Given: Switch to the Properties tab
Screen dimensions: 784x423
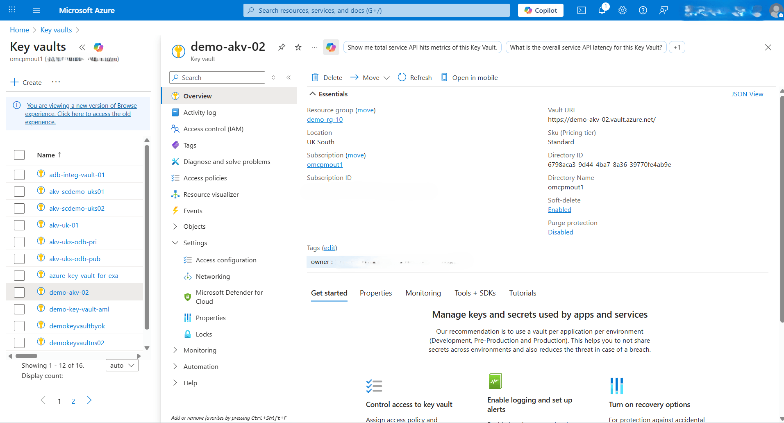Looking at the screenshot, I should 375,293.
